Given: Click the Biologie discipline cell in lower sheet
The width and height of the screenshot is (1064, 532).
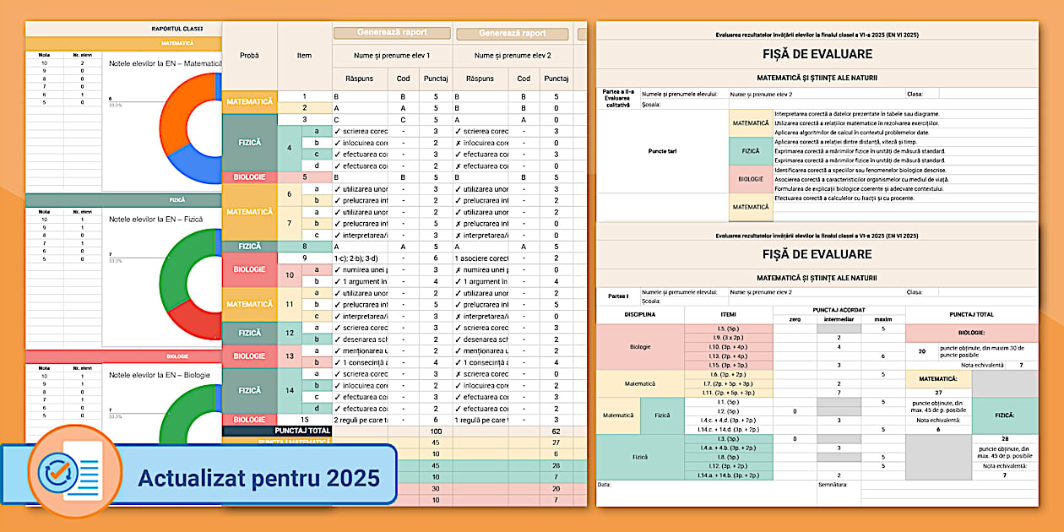Looking at the screenshot, I should coord(639,347).
